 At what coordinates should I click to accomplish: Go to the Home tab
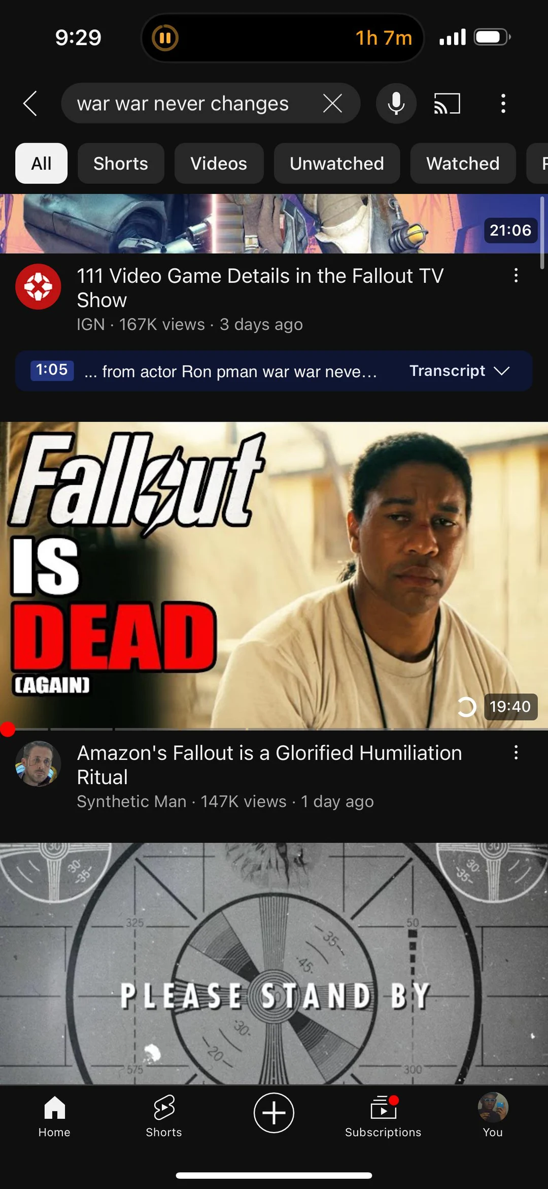54,1116
